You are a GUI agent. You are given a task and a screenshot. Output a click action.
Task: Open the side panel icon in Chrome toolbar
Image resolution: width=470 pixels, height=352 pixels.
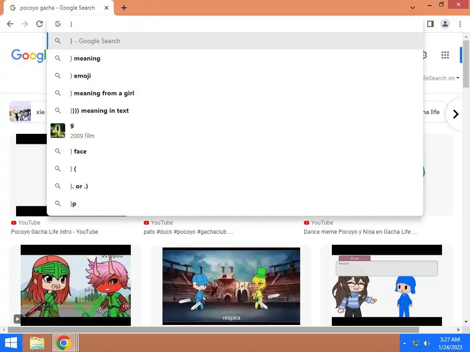(431, 24)
